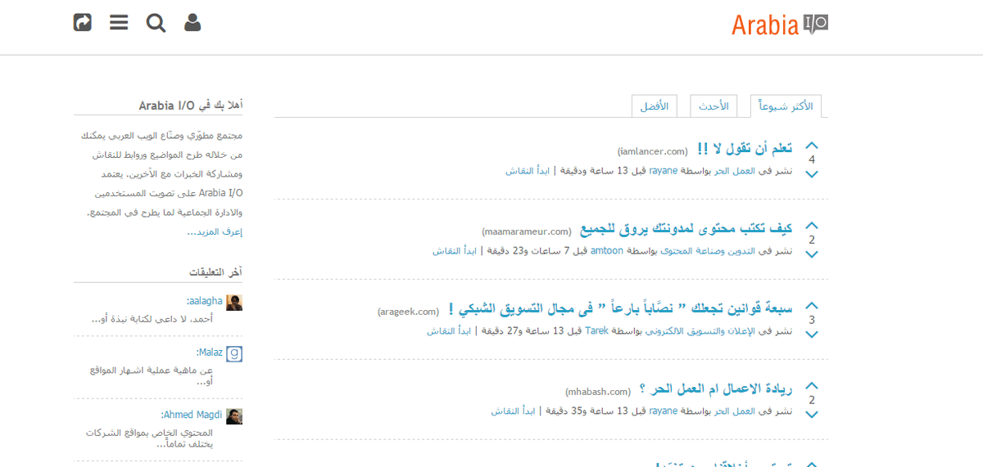Screen dimensions: 983x467
Task: Click the mhabash.com domain link
Action: (x=598, y=392)
